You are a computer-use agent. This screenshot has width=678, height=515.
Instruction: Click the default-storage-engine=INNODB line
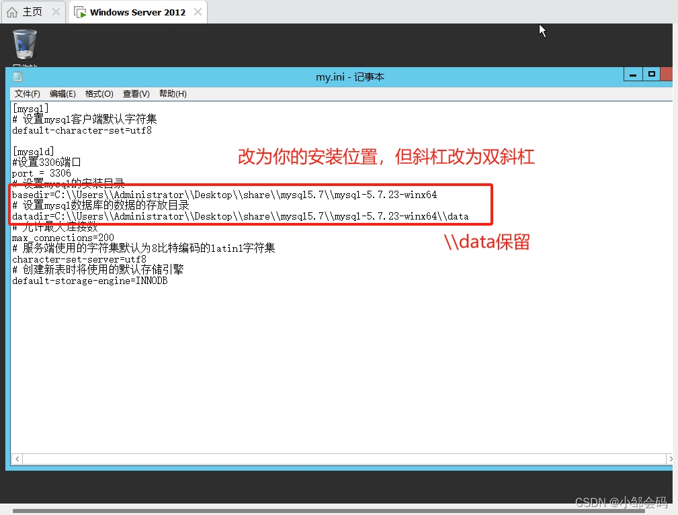(x=90, y=281)
